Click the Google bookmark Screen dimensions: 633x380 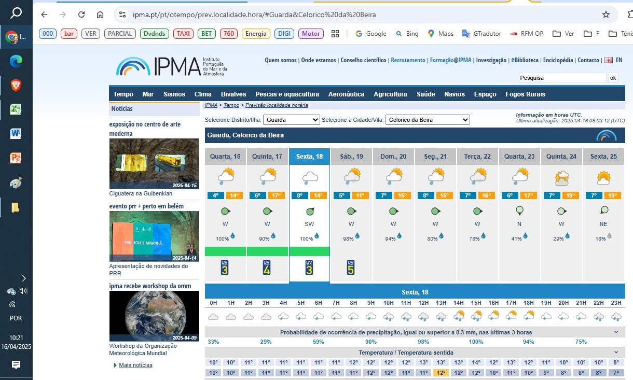pyautogui.click(x=371, y=34)
